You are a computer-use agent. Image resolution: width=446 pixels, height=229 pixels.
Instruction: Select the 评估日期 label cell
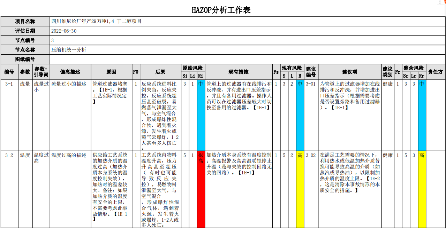(x=25, y=31)
